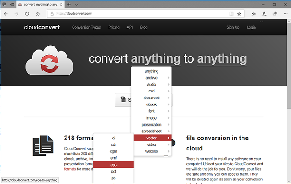Viewport: 291px width, 184px height.
Task: Open Conversion Types nav link
Action: 86,27
